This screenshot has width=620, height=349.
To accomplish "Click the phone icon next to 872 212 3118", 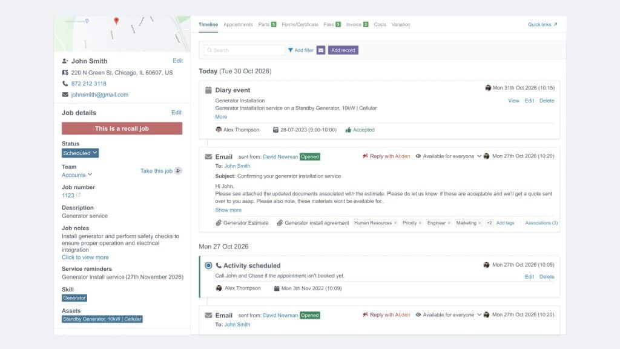I will [x=65, y=84].
